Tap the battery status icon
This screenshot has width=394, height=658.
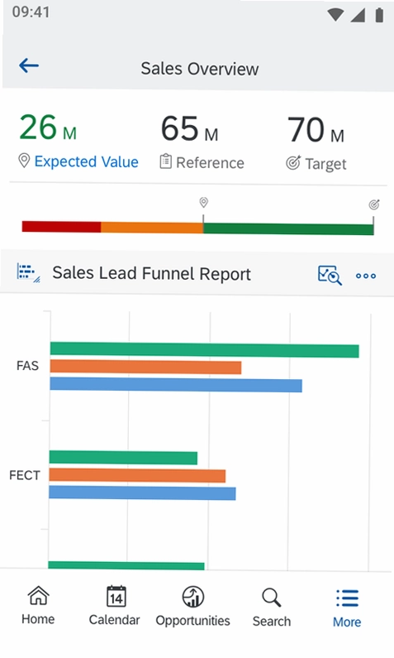pos(379,15)
